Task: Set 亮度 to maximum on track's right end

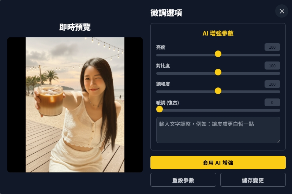Action: pyautogui.click(x=279, y=55)
